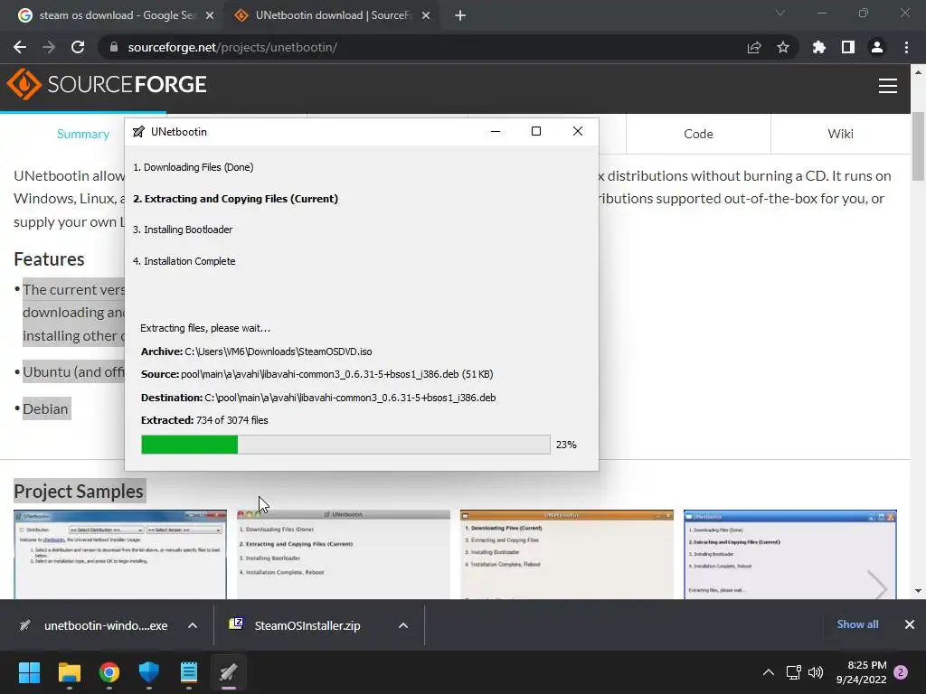The height and width of the screenshot is (694, 926).
Task: Open fourth blue-titled sample thumbnail
Action: click(x=790, y=555)
